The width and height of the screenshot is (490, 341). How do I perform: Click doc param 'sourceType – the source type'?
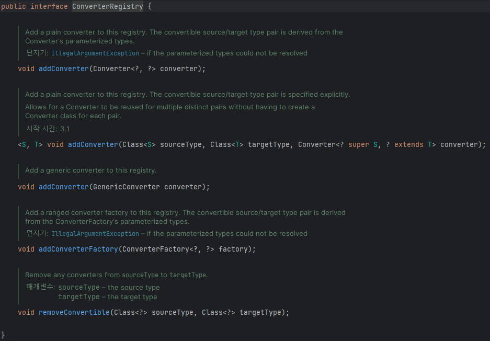click(x=109, y=287)
